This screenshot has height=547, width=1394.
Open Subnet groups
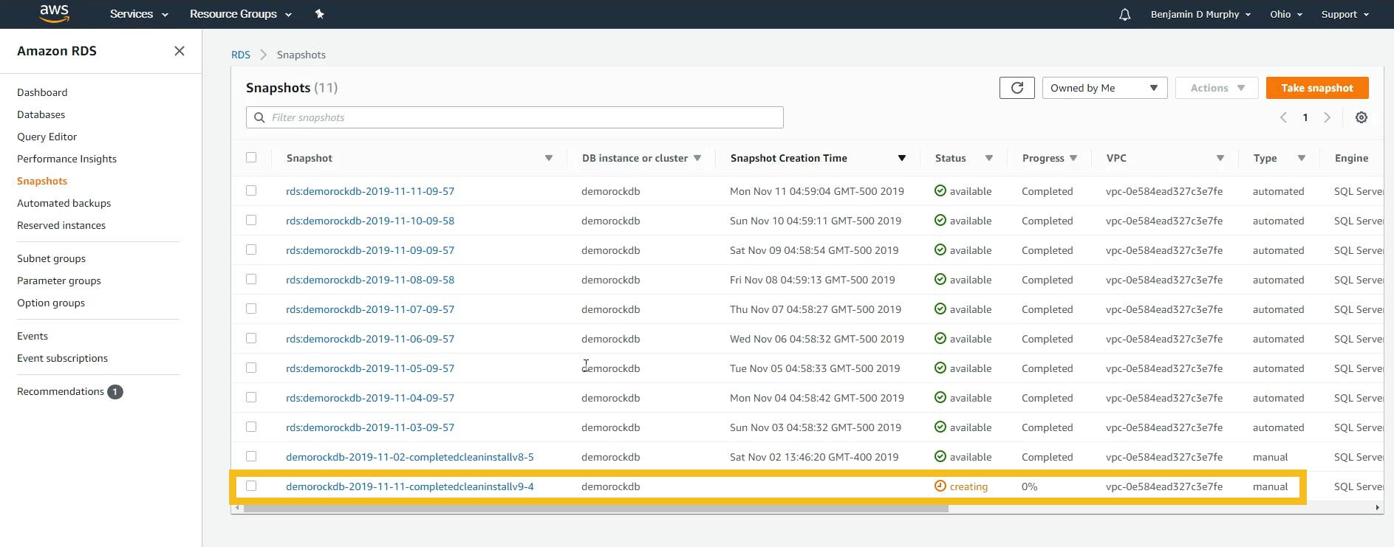(x=51, y=258)
